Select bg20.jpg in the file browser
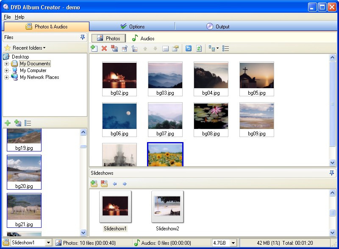Viewport: 339px width, 249px height. pos(24,172)
